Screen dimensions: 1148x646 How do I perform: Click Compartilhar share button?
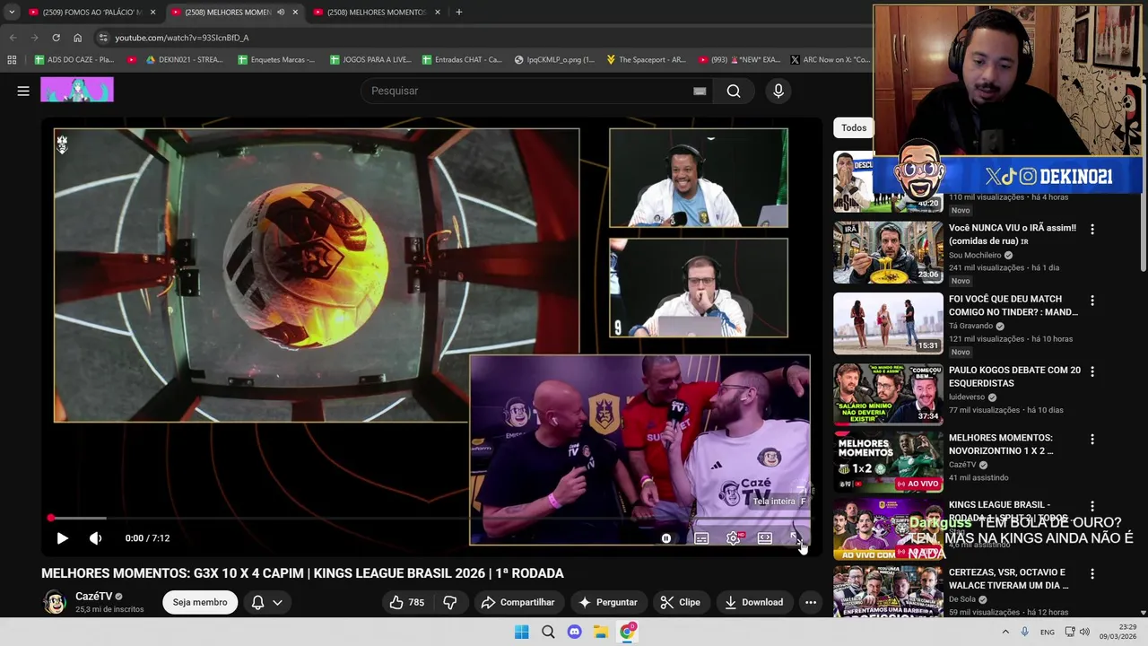click(x=517, y=602)
